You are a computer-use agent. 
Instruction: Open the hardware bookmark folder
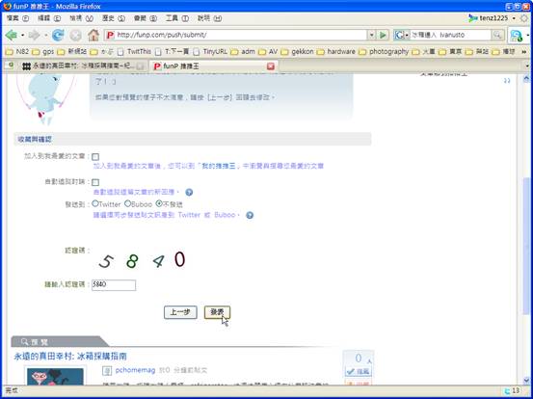[336, 52]
